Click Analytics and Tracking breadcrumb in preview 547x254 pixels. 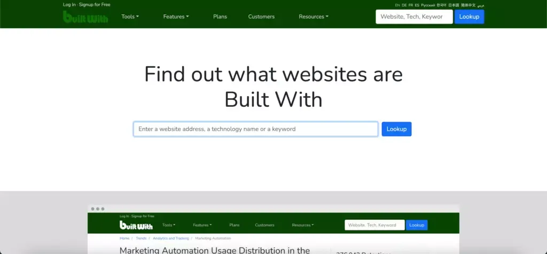[x=170, y=239]
